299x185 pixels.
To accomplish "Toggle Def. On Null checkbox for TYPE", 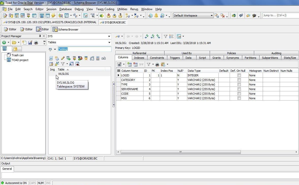I will pyautogui.click(x=239, y=84).
